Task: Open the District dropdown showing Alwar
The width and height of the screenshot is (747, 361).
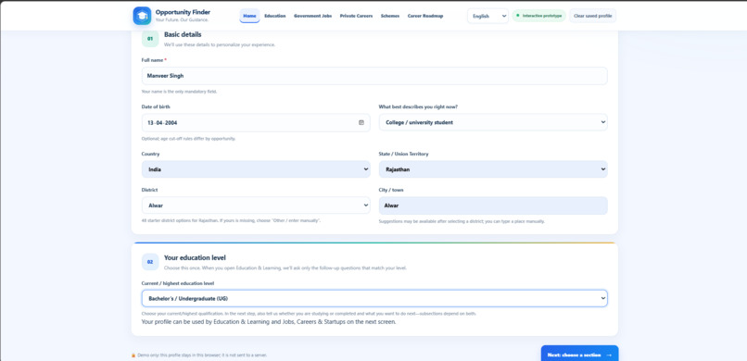Action: coord(256,205)
